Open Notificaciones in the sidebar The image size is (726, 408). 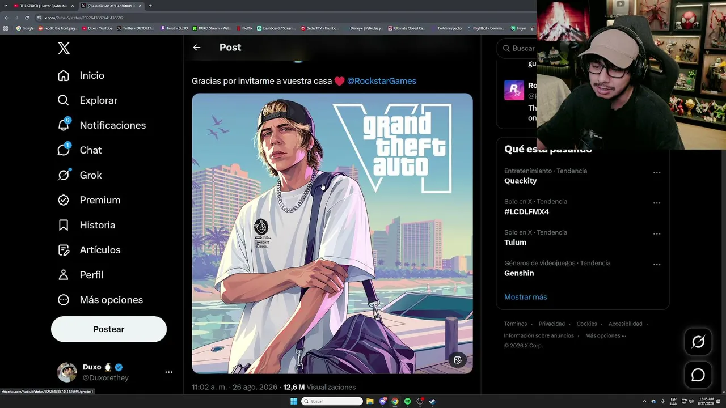click(x=102, y=125)
